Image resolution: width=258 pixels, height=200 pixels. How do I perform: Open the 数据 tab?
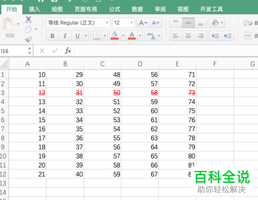point(137,9)
